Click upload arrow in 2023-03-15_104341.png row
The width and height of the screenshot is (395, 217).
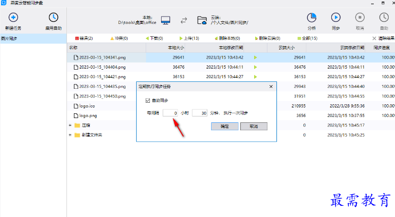[255, 57]
